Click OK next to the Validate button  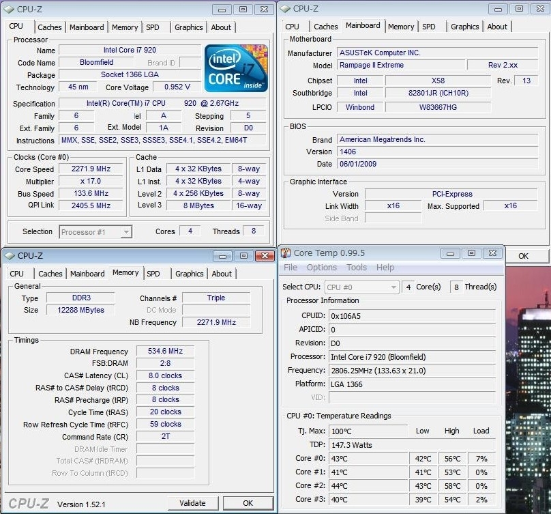(x=248, y=503)
